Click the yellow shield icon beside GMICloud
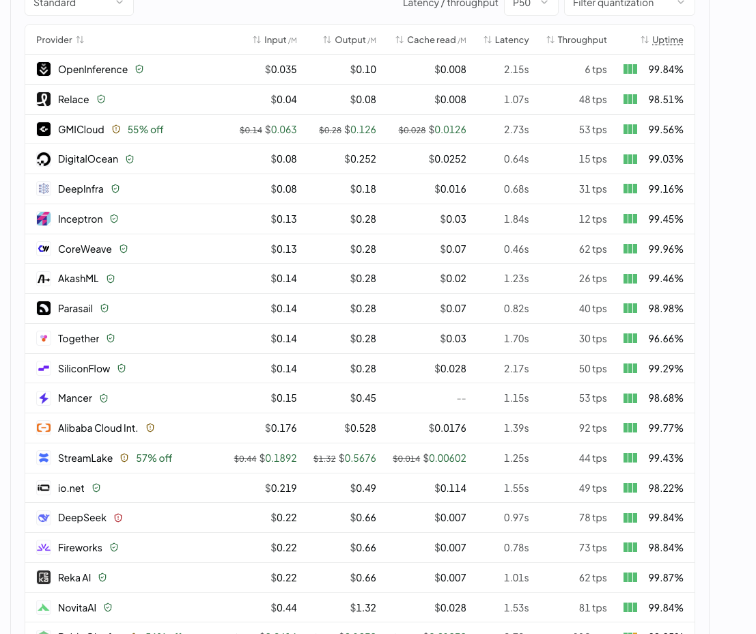 click(115, 129)
